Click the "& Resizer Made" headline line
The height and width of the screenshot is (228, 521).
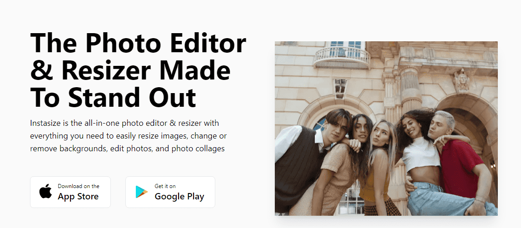coord(130,70)
